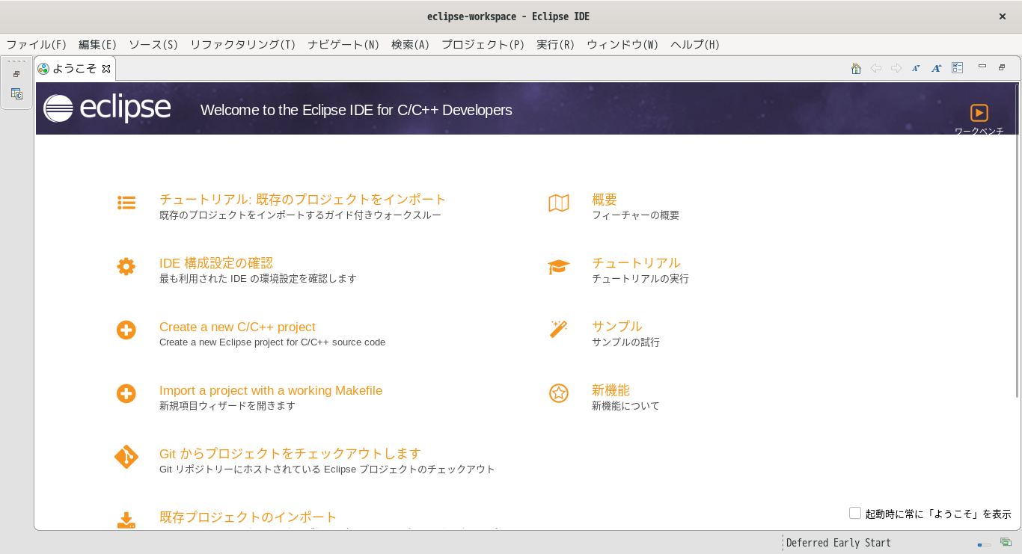This screenshot has height=554, width=1022.
Task: Click the navigate forward arrow icon
Action: click(x=896, y=68)
